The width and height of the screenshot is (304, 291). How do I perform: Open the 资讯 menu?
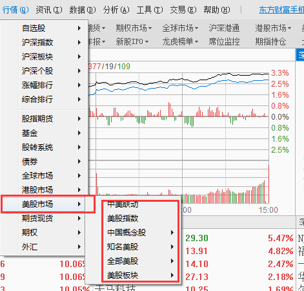tap(49, 10)
